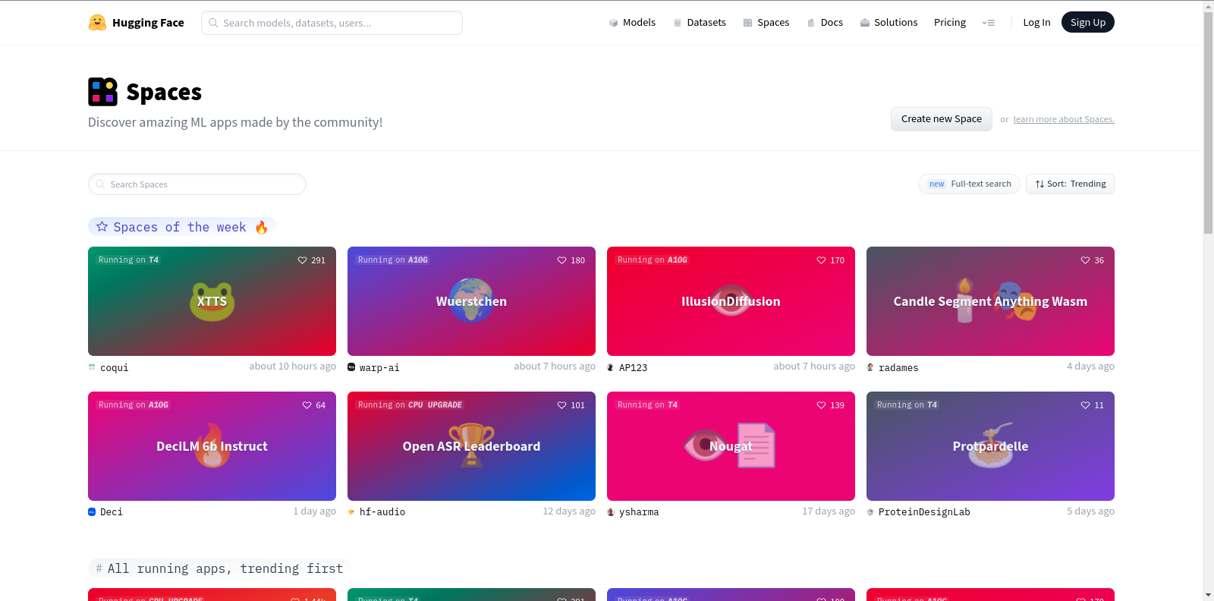Click Create new Space button
The height and width of the screenshot is (601, 1214).
[x=942, y=119]
